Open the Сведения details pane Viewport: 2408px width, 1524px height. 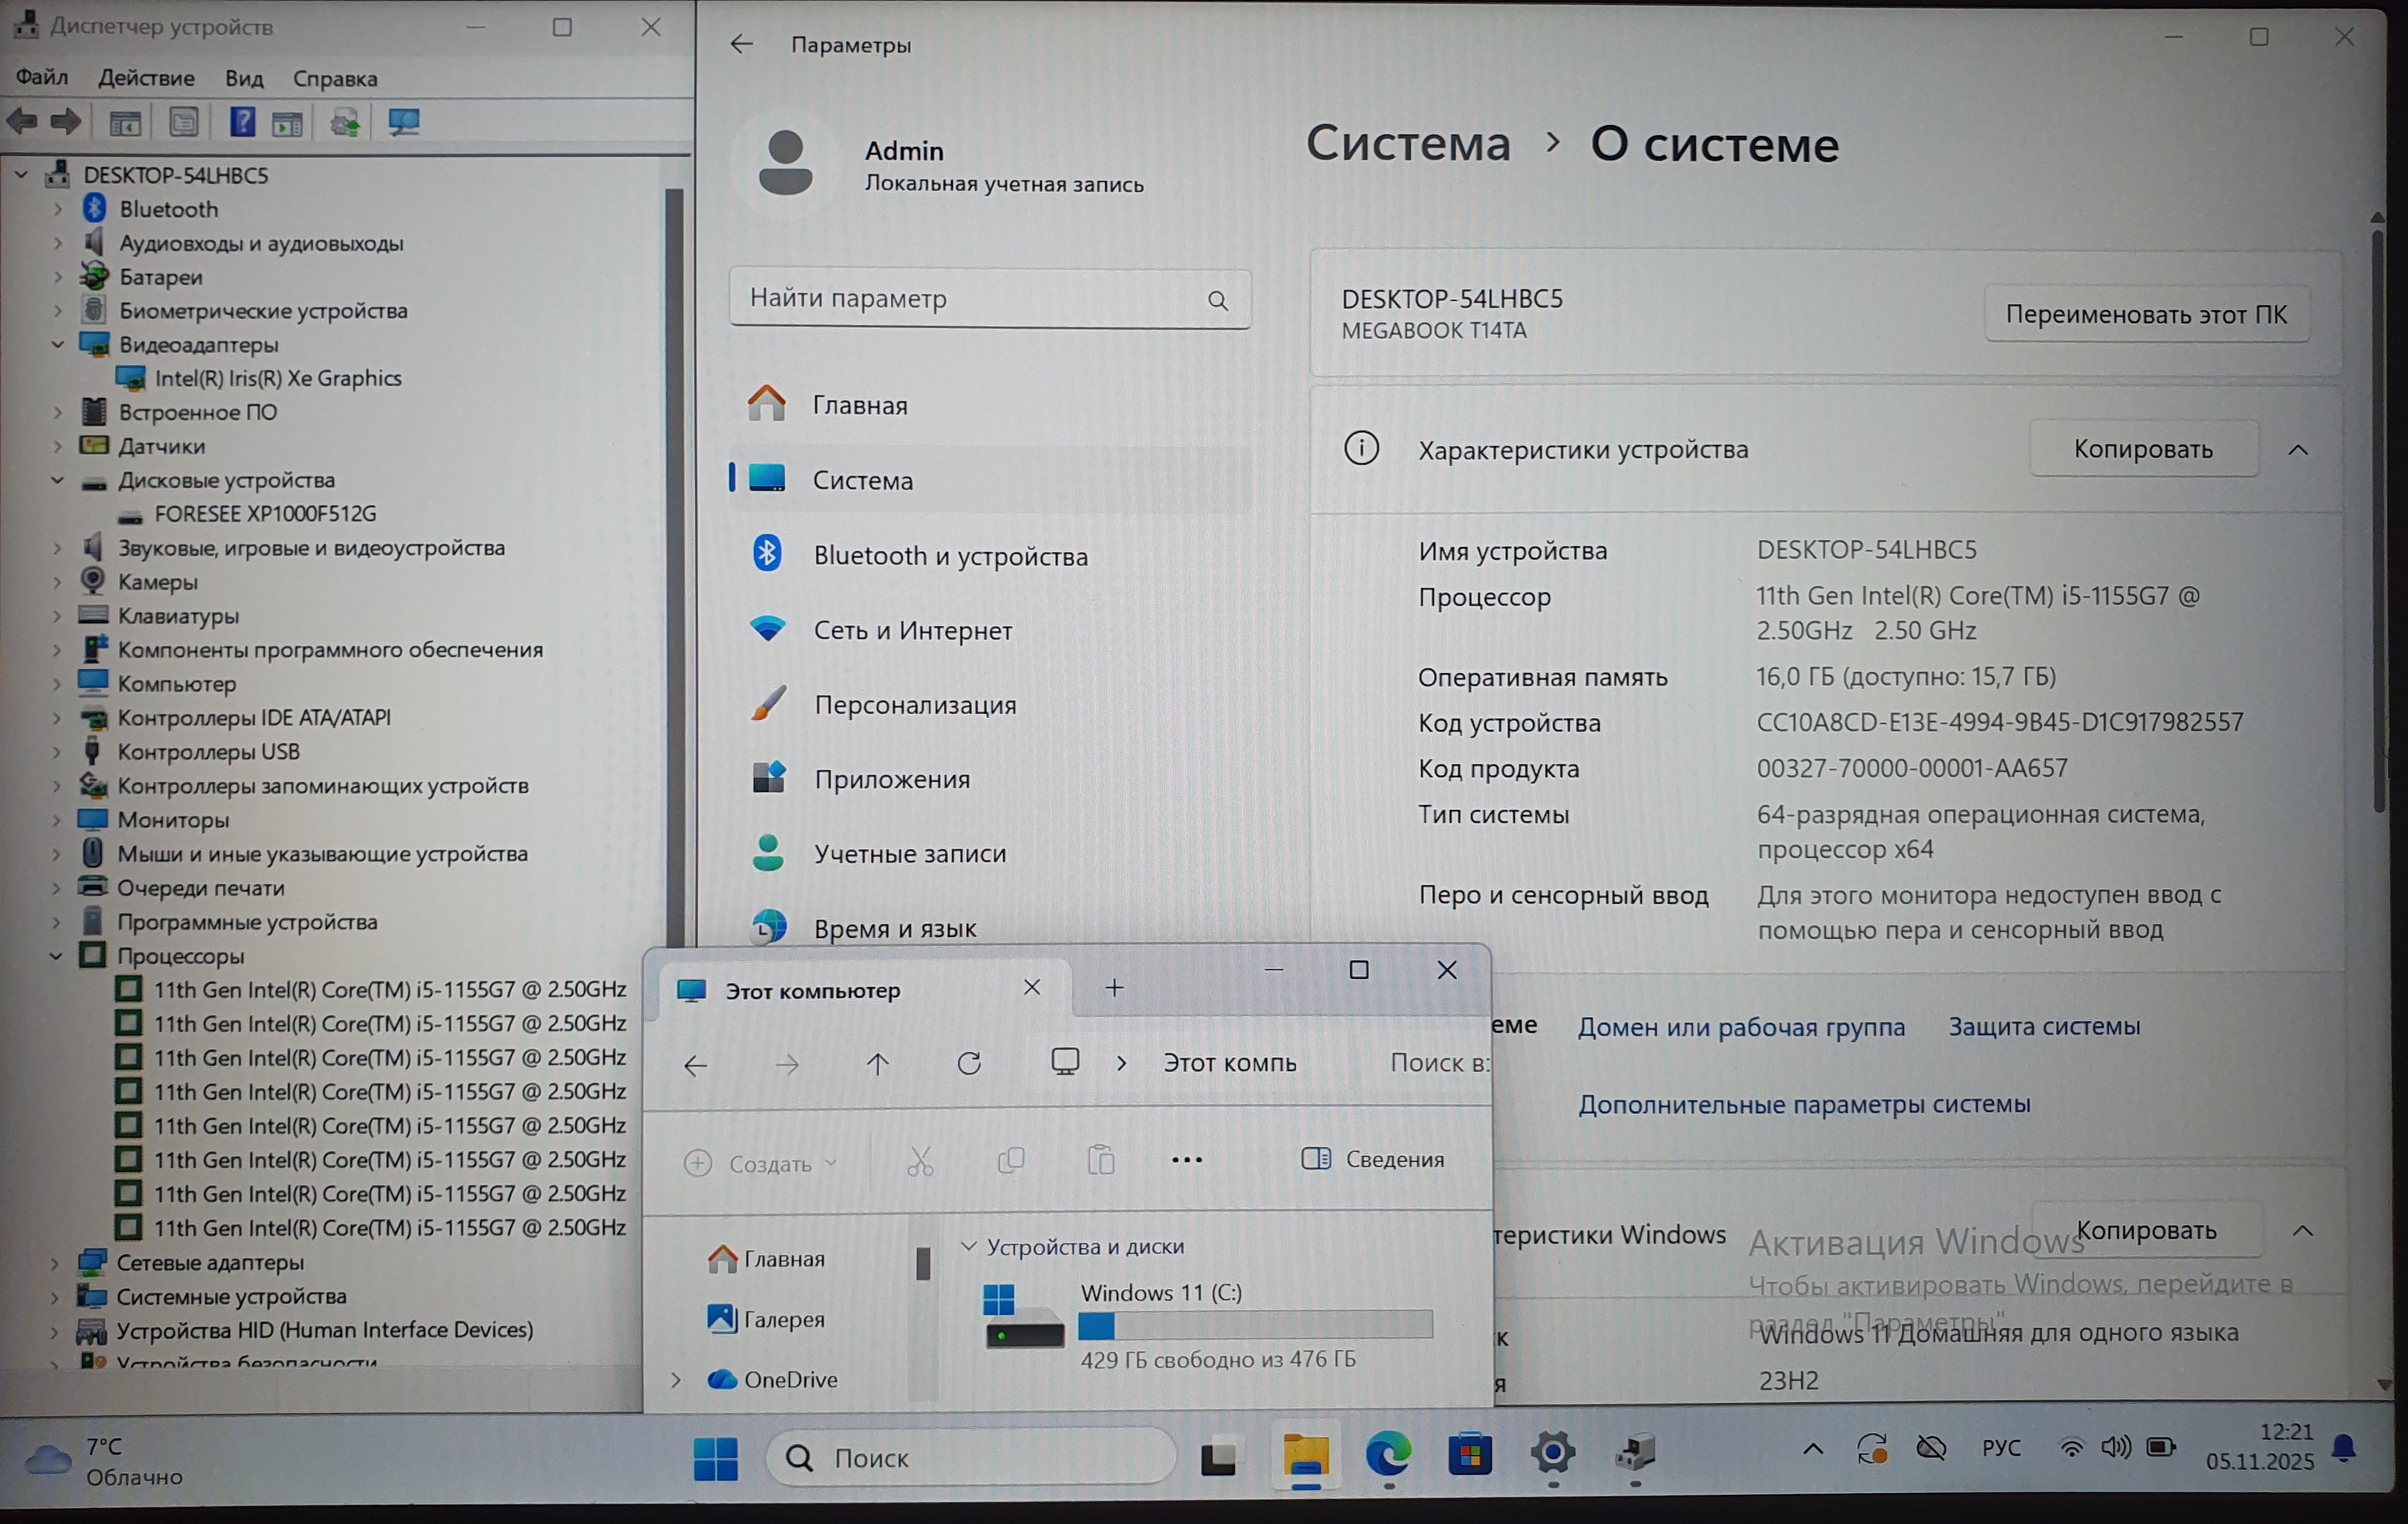pos(1373,1159)
